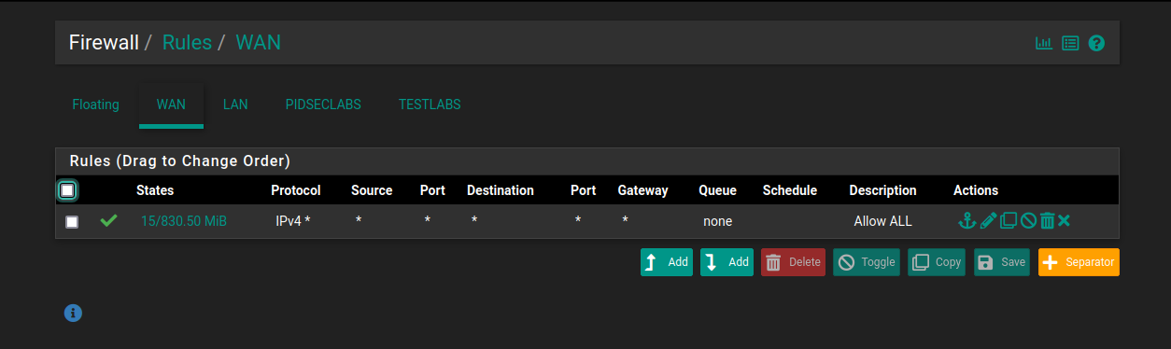Edit the Allow ALL rule with pencil icon

988,221
